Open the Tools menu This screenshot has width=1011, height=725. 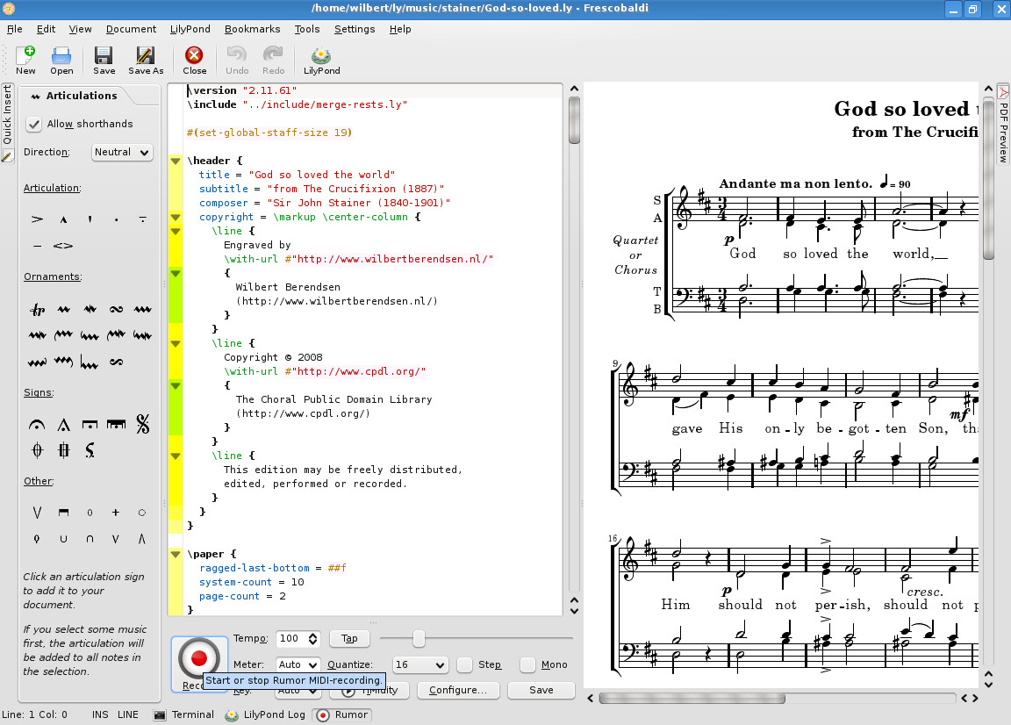click(x=307, y=29)
